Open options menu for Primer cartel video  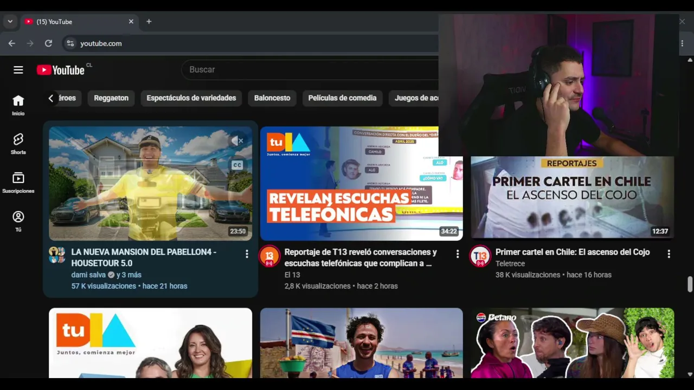[669, 253]
